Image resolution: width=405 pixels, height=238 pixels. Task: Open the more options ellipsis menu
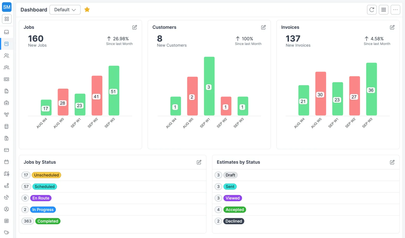[395, 10]
